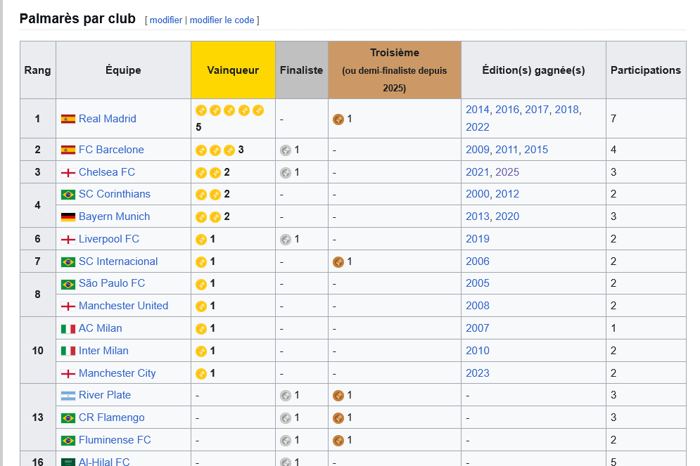
Task: Open the 2023 edition link
Action: pyautogui.click(x=477, y=373)
